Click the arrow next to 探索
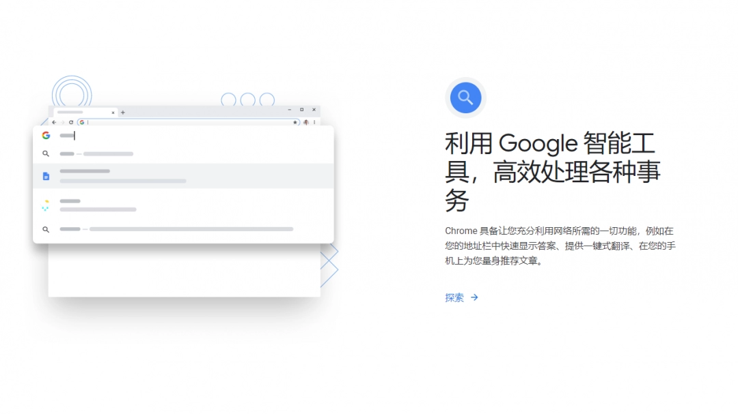 [x=474, y=297]
